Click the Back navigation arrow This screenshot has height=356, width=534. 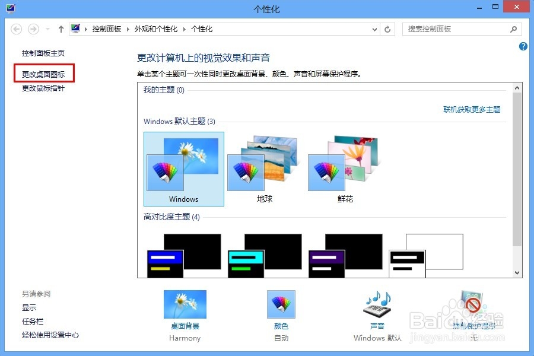pyautogui.click(x=17, y=29)
